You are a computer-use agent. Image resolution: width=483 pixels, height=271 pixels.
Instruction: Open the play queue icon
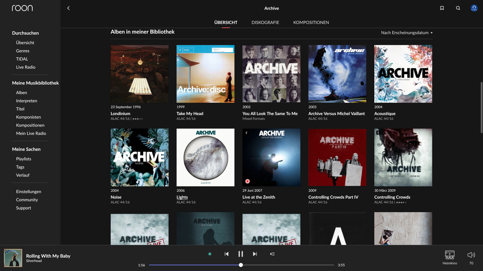pyautogui.click(x=272, y=254)
